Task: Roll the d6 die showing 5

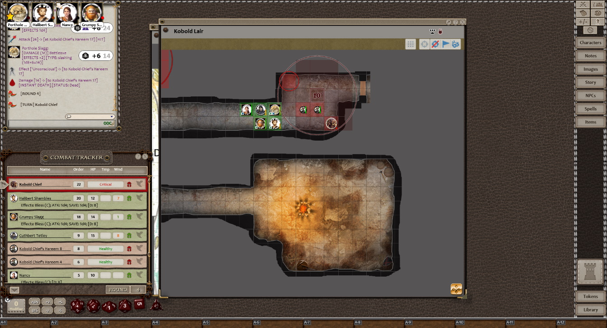Action: (x=139, y=304)
